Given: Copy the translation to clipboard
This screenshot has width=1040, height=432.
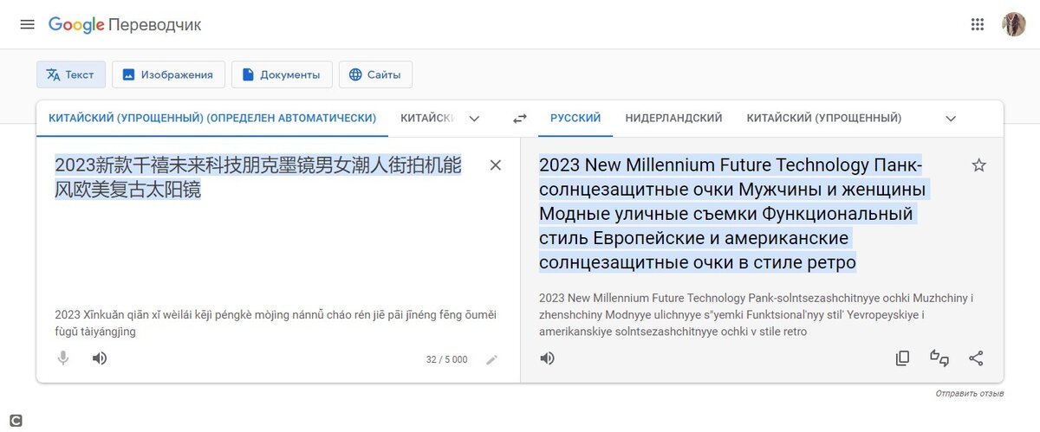Looking at the screenshot, I should (903, 358).
